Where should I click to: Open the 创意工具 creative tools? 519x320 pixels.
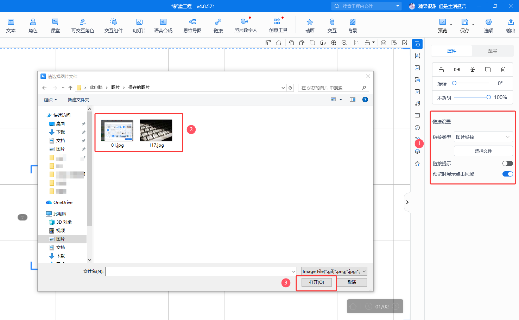[278, 25]
